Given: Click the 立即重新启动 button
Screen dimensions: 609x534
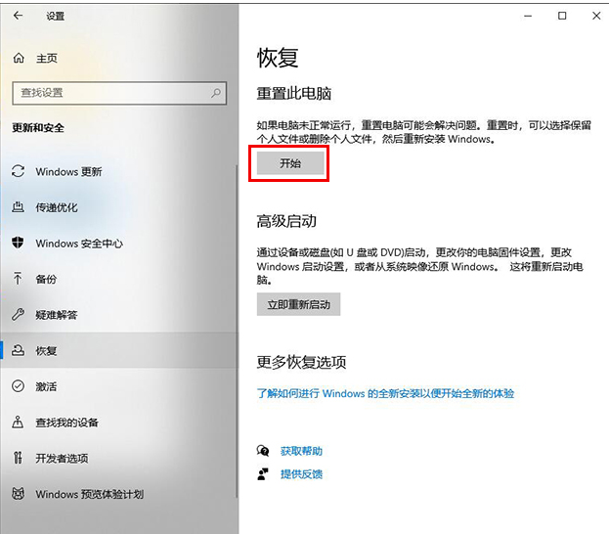Looking at the screenshot, I should tap(298, 304).
